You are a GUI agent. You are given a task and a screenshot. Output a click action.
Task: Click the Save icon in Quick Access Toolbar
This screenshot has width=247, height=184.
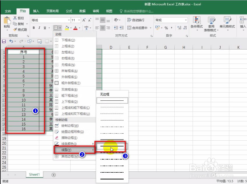(3, 41)
